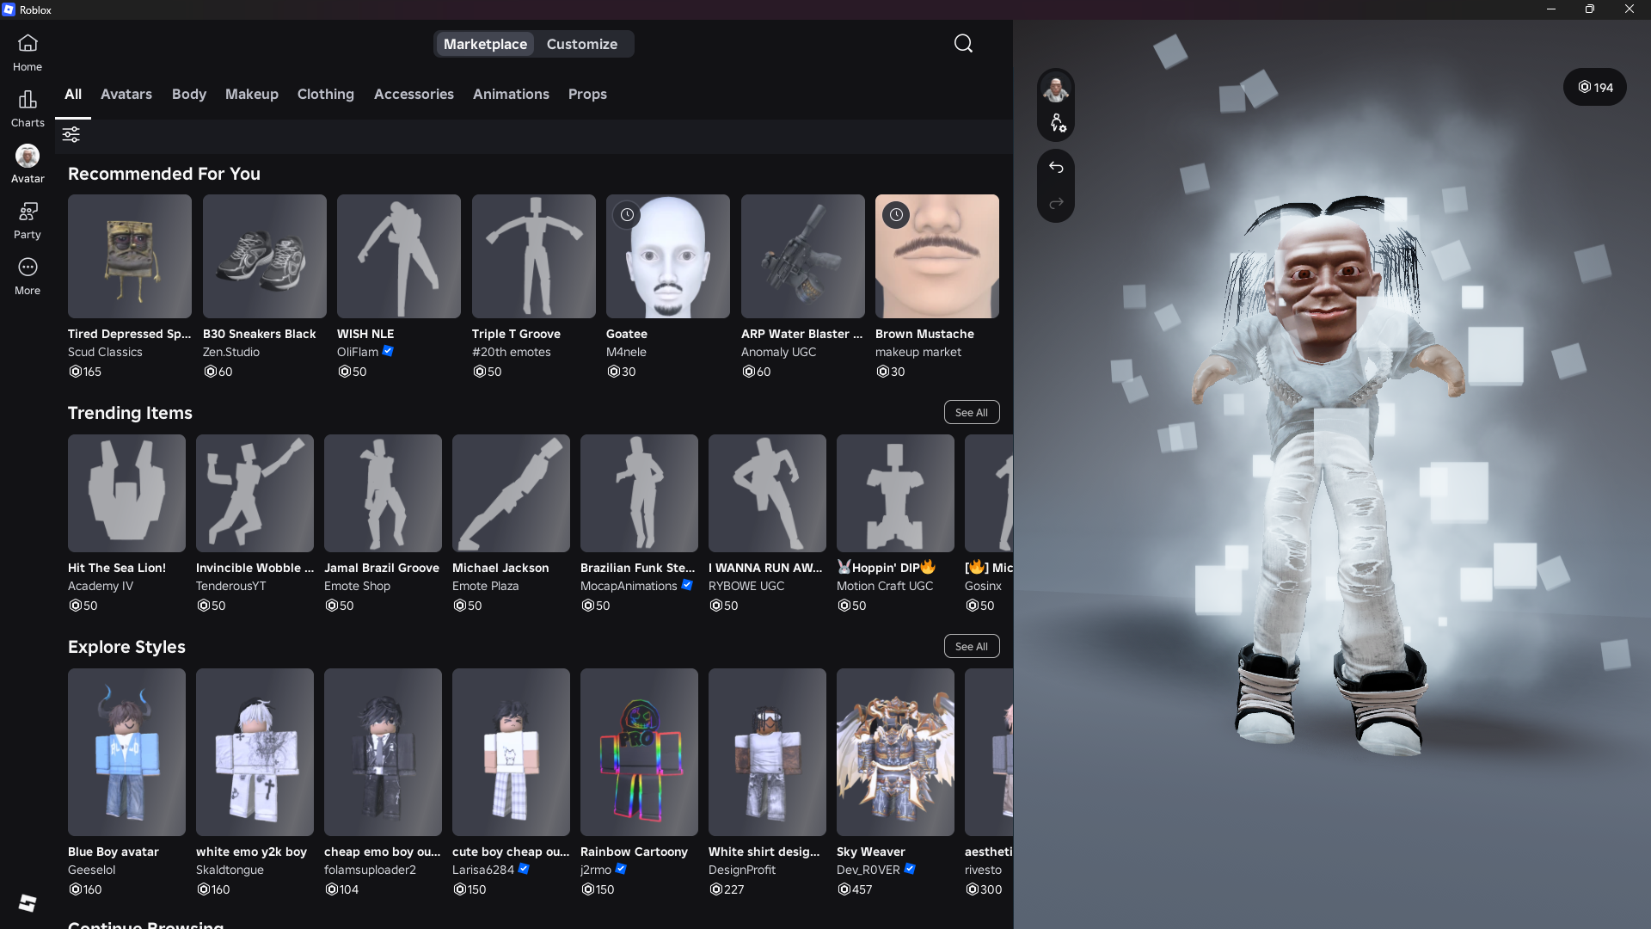Select the Animations tab
Viewport: 1651px width, 929px height.
(511, 94)
